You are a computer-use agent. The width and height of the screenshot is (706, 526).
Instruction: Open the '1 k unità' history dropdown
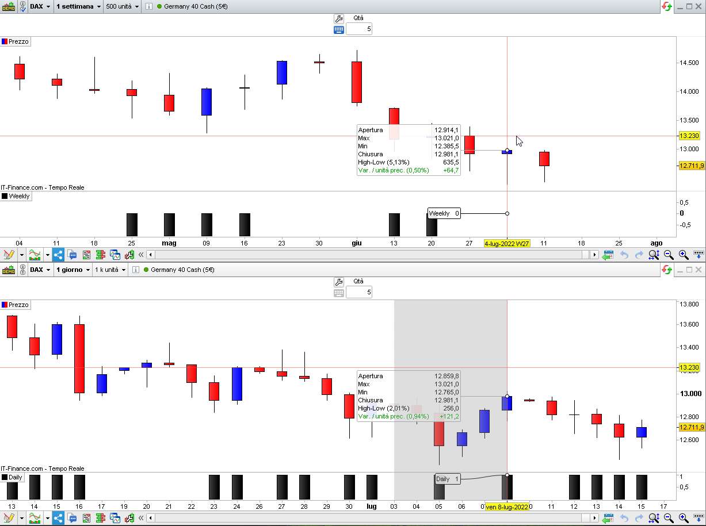point(110,270)
